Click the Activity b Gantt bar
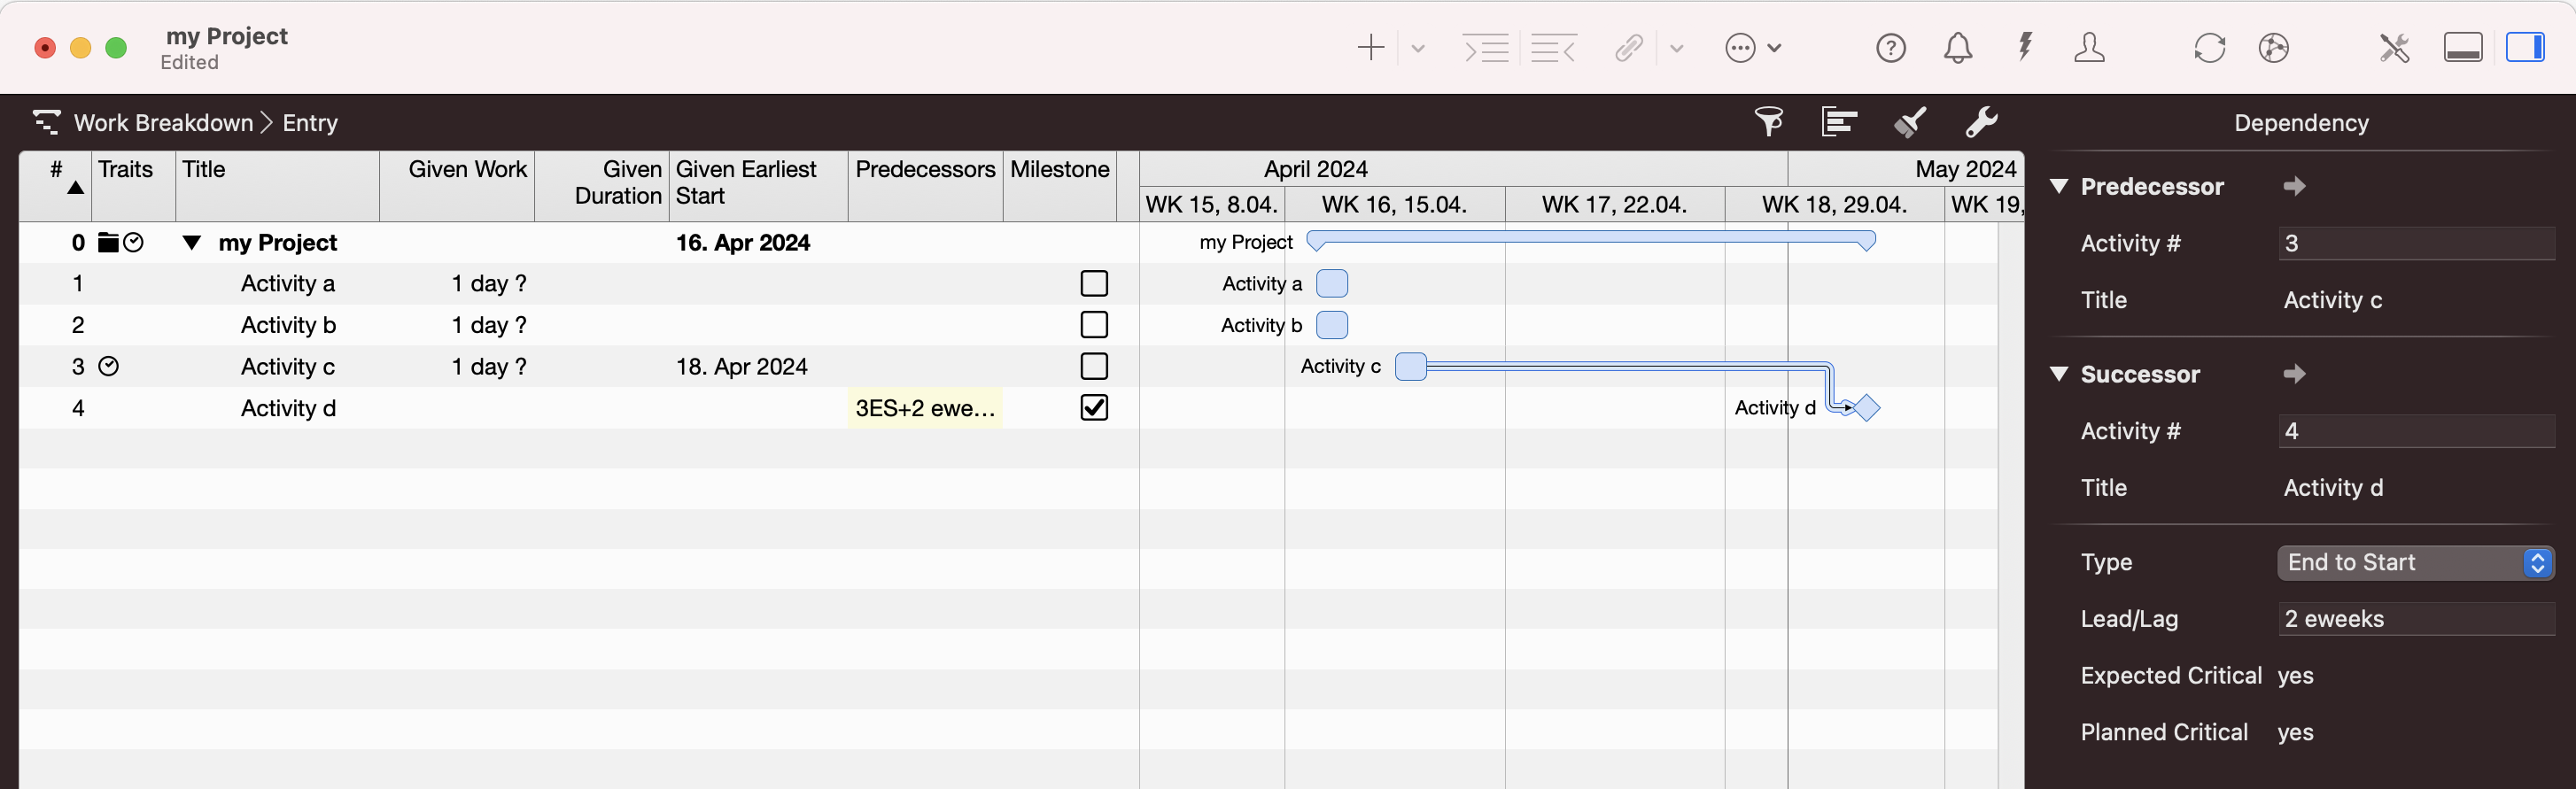Viewport: 2576px width, 789px height. coord(1332,325)
